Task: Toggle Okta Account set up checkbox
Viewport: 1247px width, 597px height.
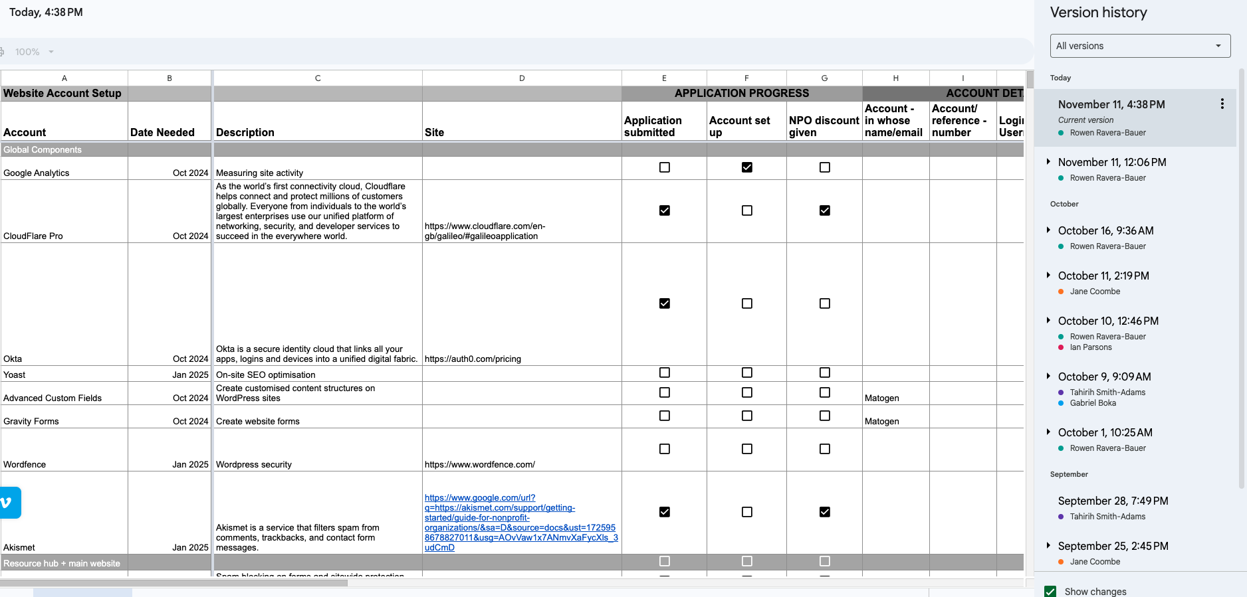Action: 746,303
